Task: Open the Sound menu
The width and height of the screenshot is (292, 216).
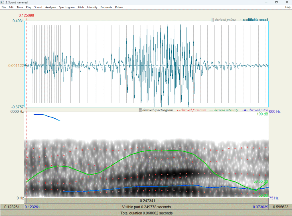Action: [x=38, y=7]
